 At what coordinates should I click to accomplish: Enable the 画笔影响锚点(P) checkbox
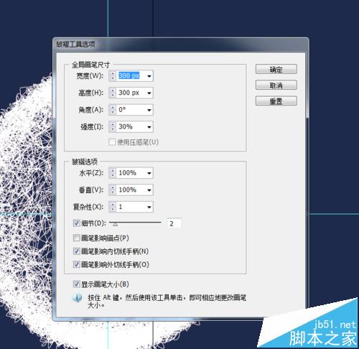76,238
